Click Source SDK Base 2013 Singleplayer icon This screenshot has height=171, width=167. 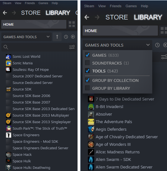pyautogui.click(x=8, y=122)
